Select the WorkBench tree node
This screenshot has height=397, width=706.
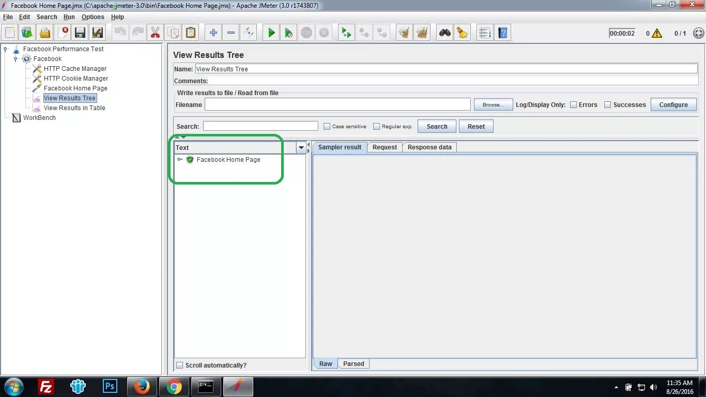[39, 118]
